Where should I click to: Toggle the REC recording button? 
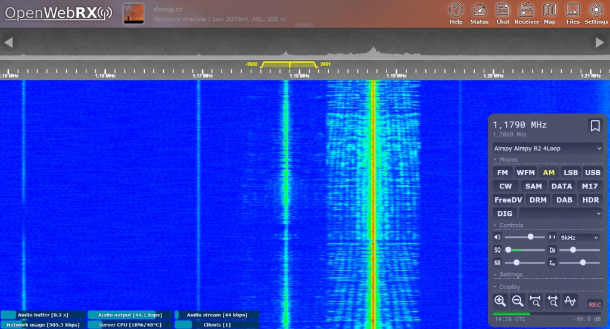(x=595, y=304)
